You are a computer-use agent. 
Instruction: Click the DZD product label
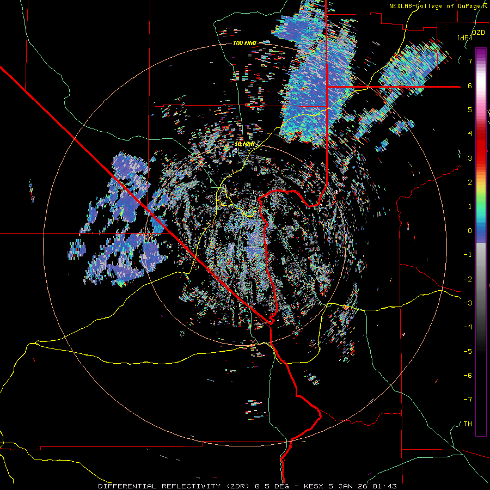(x=478, y=33)
